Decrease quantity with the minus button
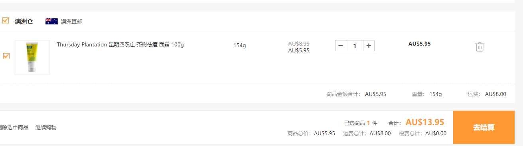523x146 pixels. [x=341, y=46]
